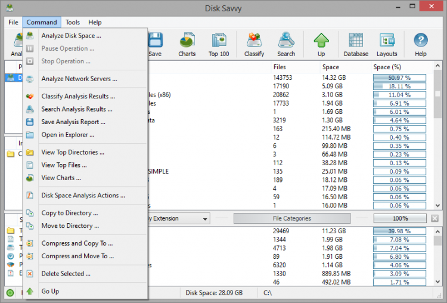
Task: Close the categories pane with X button
Action: point(434,218)
